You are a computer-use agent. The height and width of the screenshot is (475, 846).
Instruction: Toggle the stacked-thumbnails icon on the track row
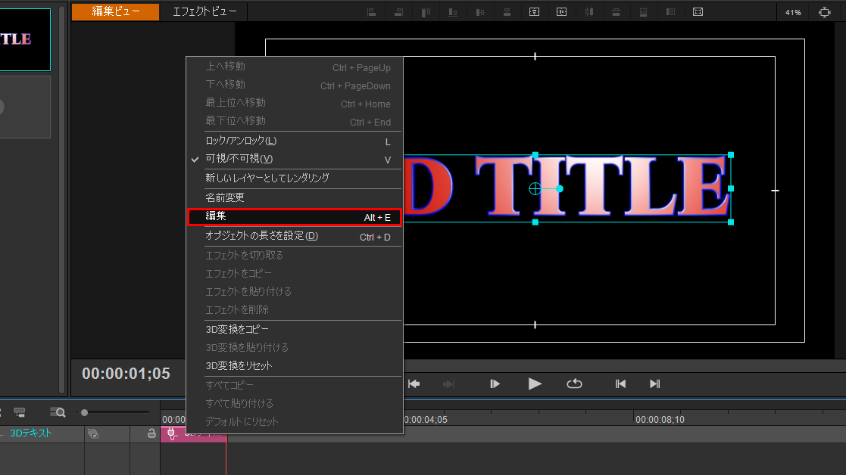tap(92, 433)
